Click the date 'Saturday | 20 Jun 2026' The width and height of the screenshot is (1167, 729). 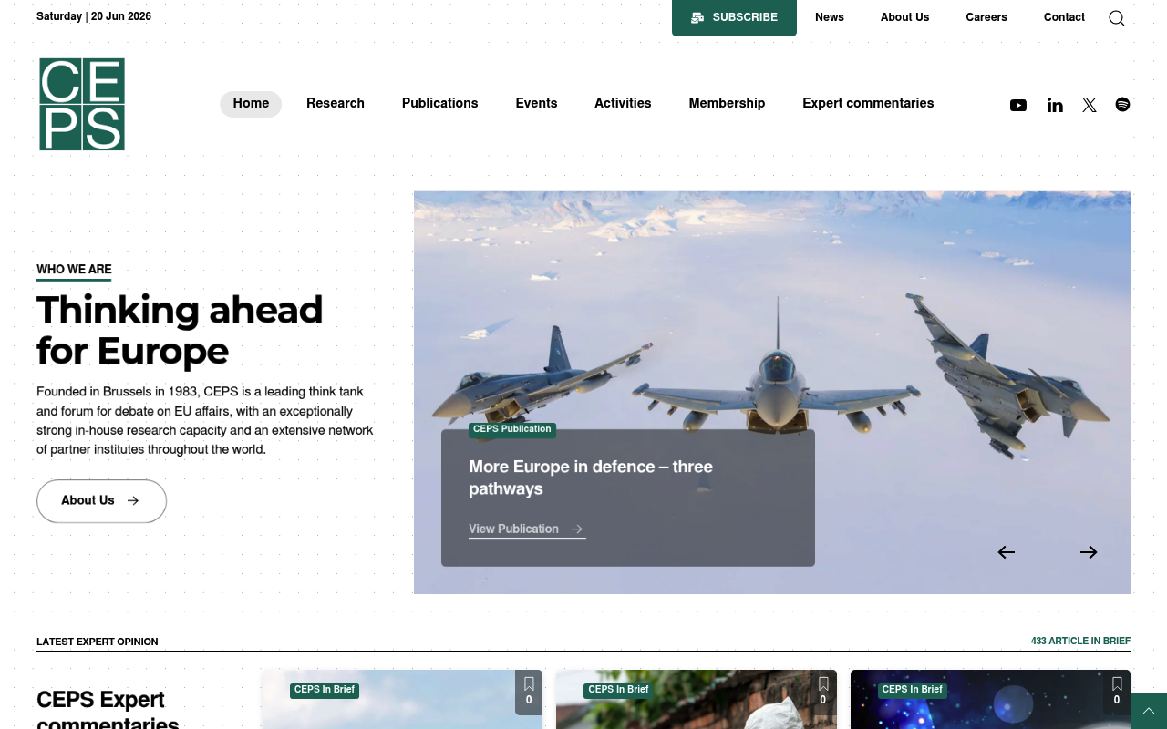pos(94,17)
